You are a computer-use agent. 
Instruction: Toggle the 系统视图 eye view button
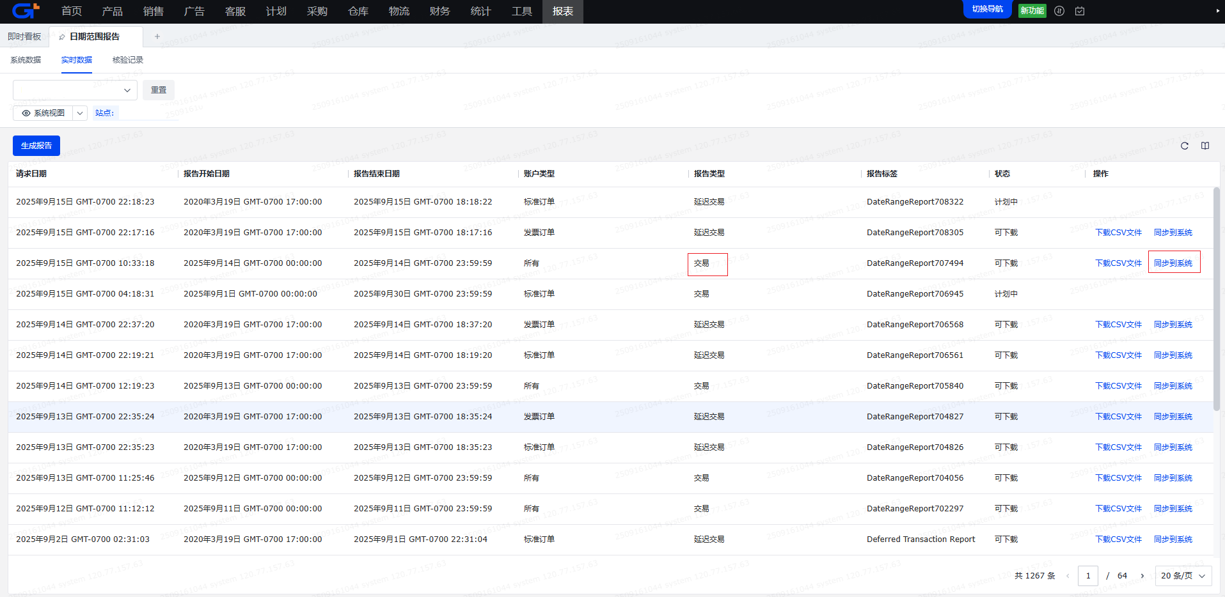click(x=43, y=113)
